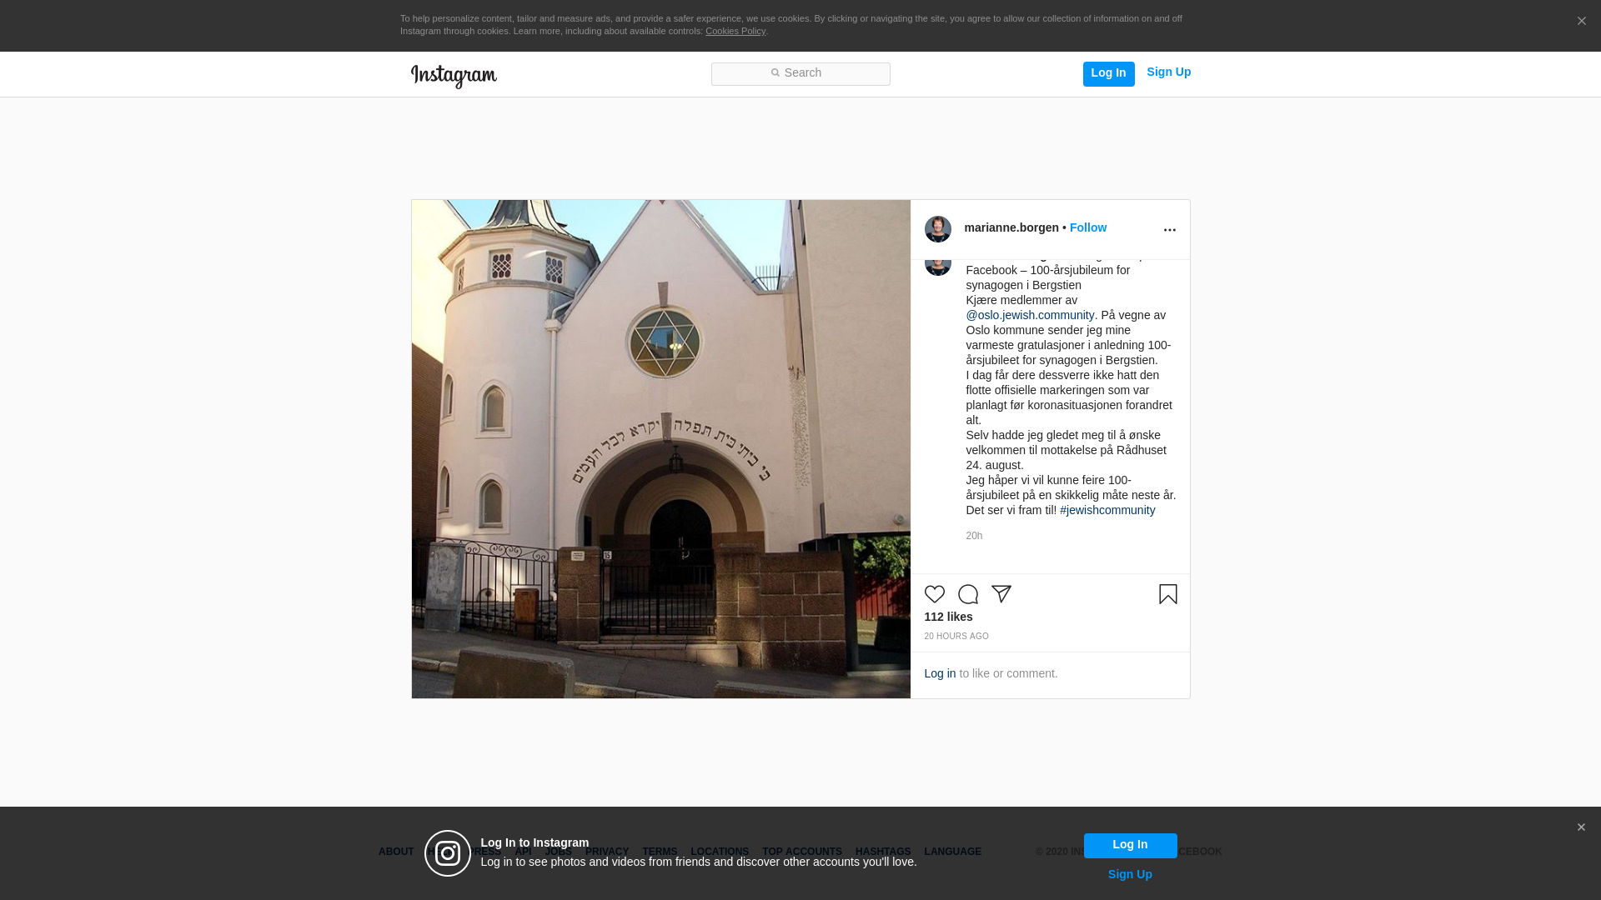The image size is (1601, 900).
Task: Like the post with heart icon
Action: tap(934, 594)
